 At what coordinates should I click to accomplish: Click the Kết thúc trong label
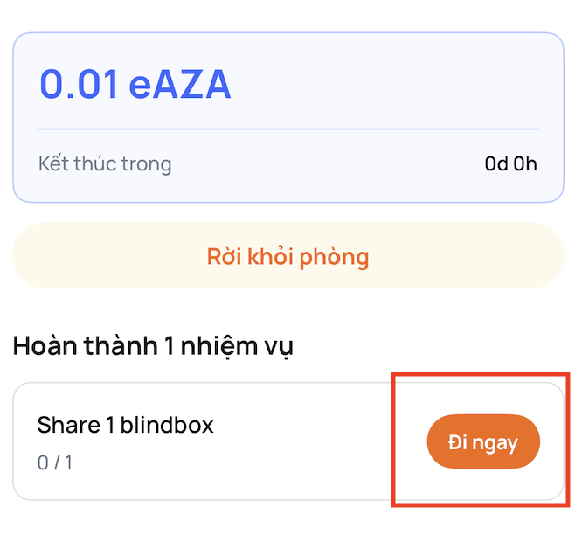click(x=105, y=163)
